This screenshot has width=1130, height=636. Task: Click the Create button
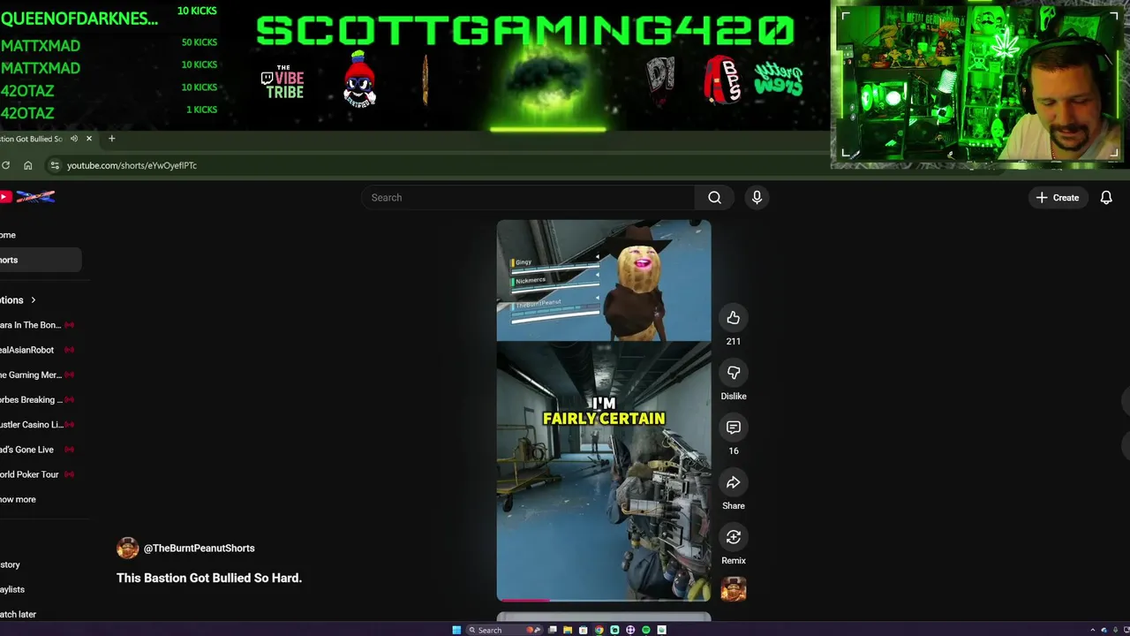click(1058, 198)
